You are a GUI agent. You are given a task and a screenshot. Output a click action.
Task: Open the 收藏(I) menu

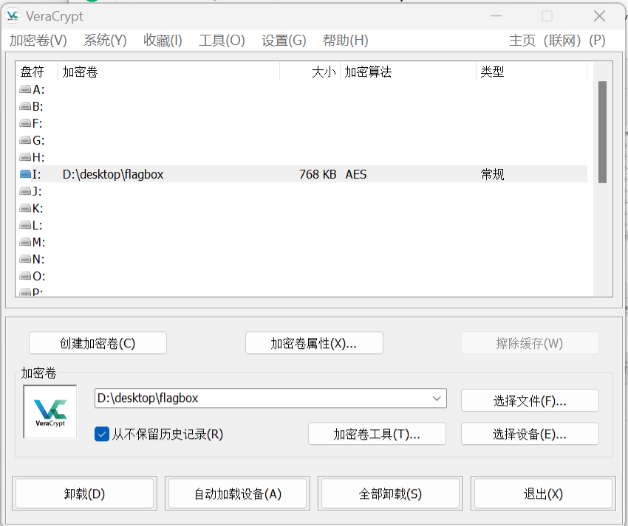163,40
